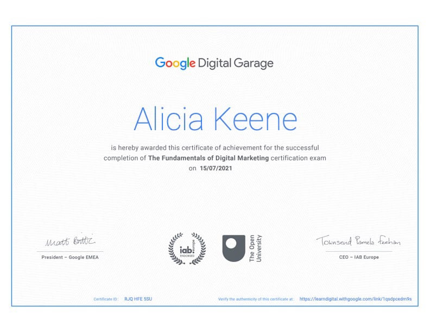Click the IAB Europe endorsed laurel badge
This screenshot has width=430, height=332.
(x=187, y=248)
